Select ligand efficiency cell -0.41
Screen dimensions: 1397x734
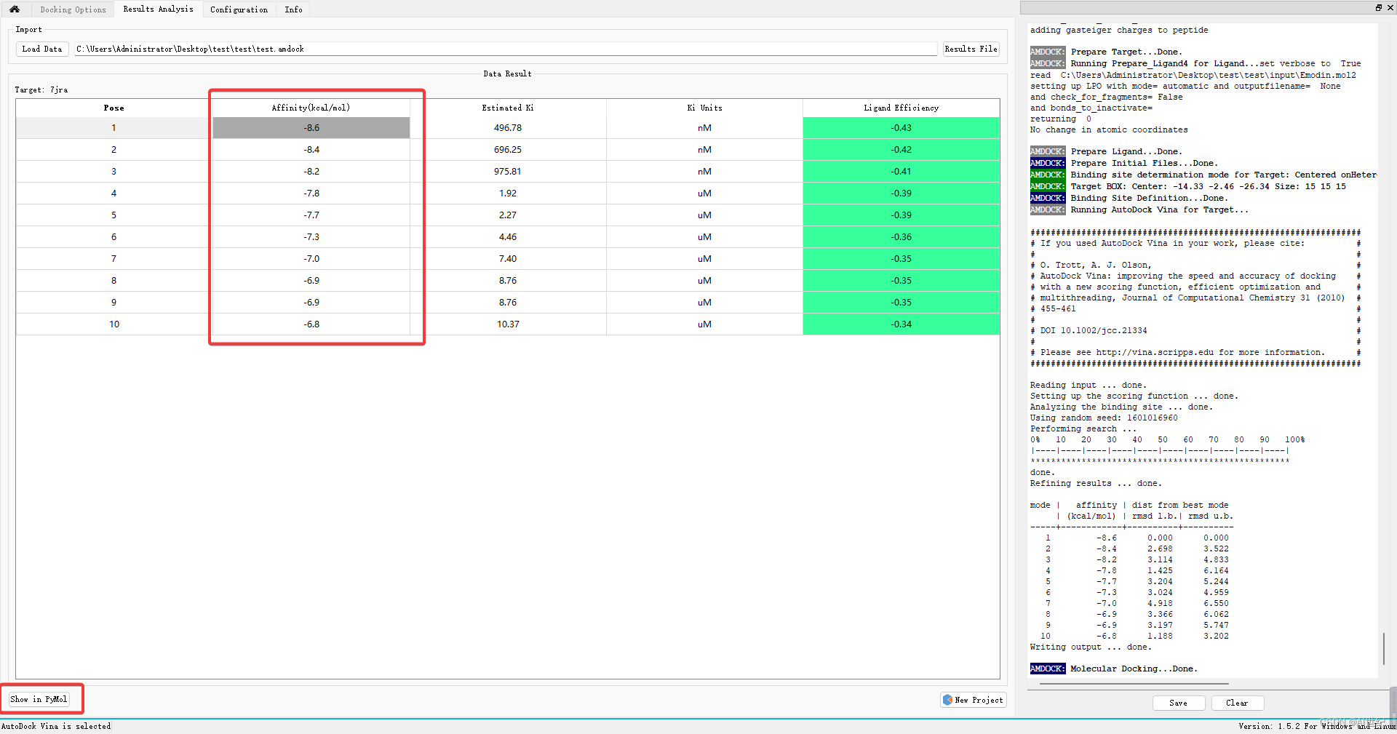[901, 172]
